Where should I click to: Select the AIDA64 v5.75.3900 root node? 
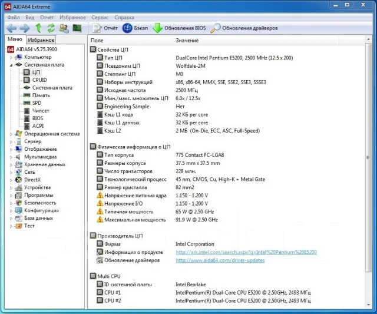point(32,49)
